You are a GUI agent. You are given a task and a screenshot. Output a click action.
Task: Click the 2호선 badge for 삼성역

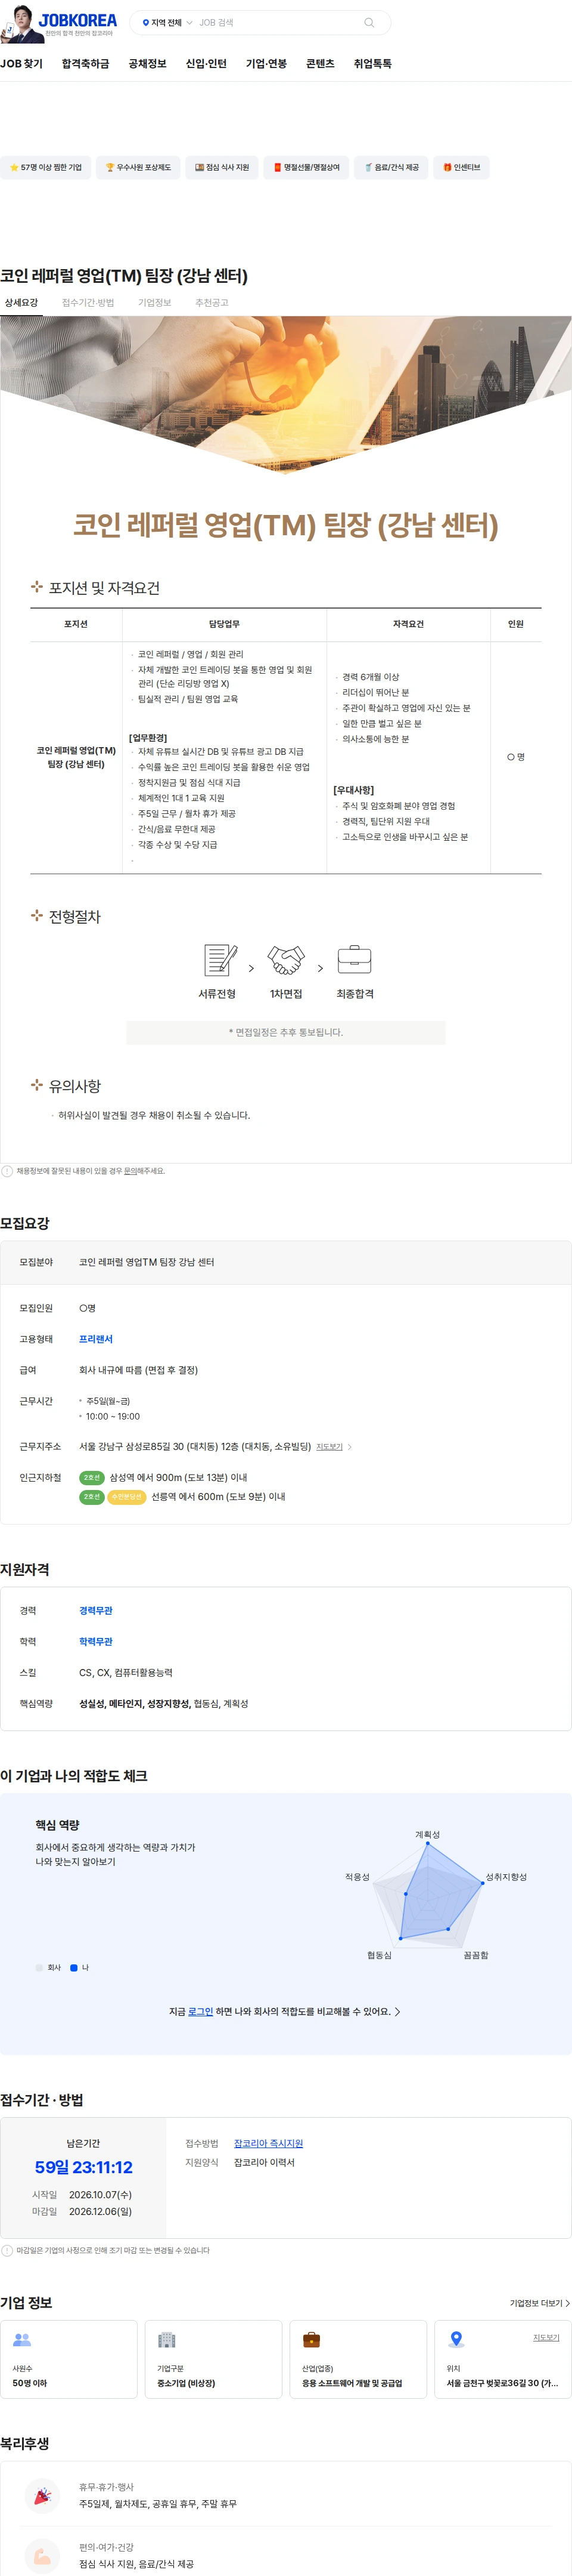(92, 1477)
